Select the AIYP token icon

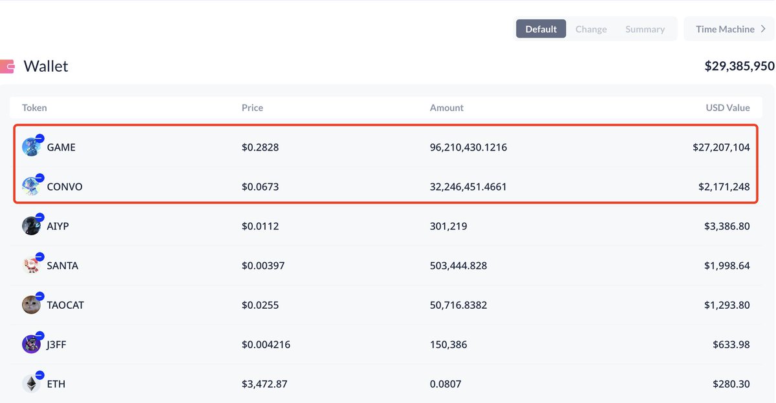(30, 225)
